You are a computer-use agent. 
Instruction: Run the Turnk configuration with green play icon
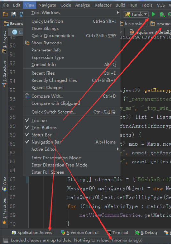point(153,14)
